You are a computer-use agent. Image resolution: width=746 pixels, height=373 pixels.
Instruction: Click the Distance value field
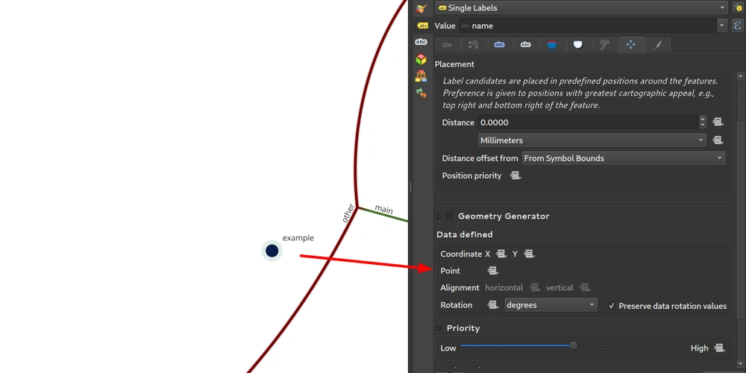[x=588, y=122]
